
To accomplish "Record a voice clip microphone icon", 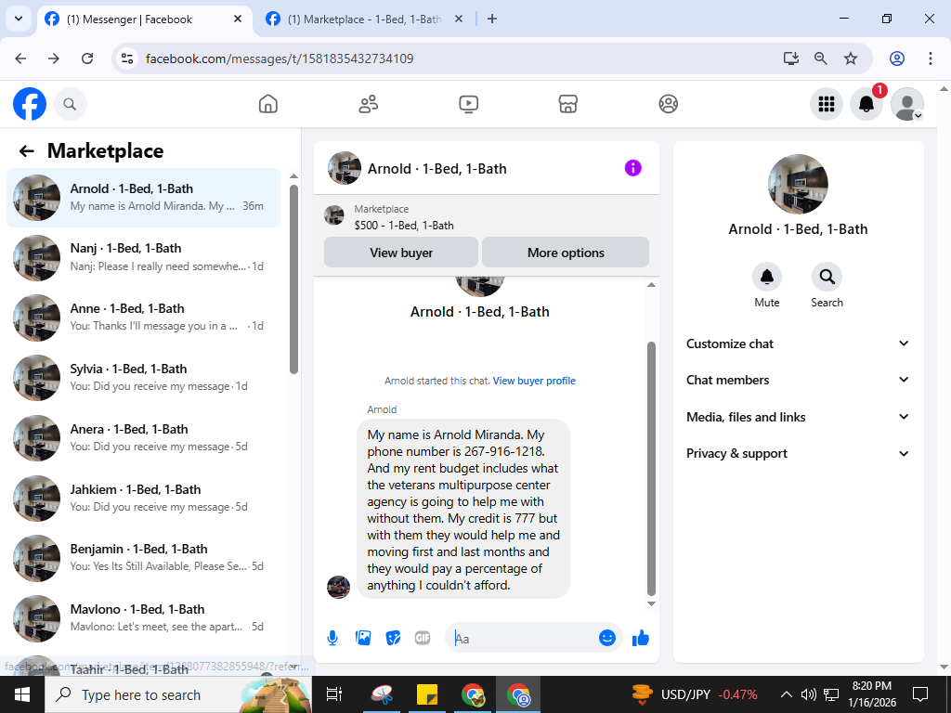I will (332, 638).
